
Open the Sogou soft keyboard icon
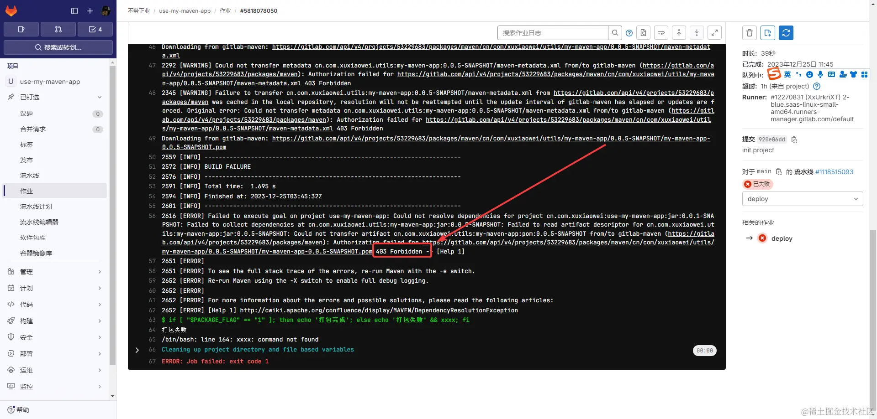(x=831, y=74)
